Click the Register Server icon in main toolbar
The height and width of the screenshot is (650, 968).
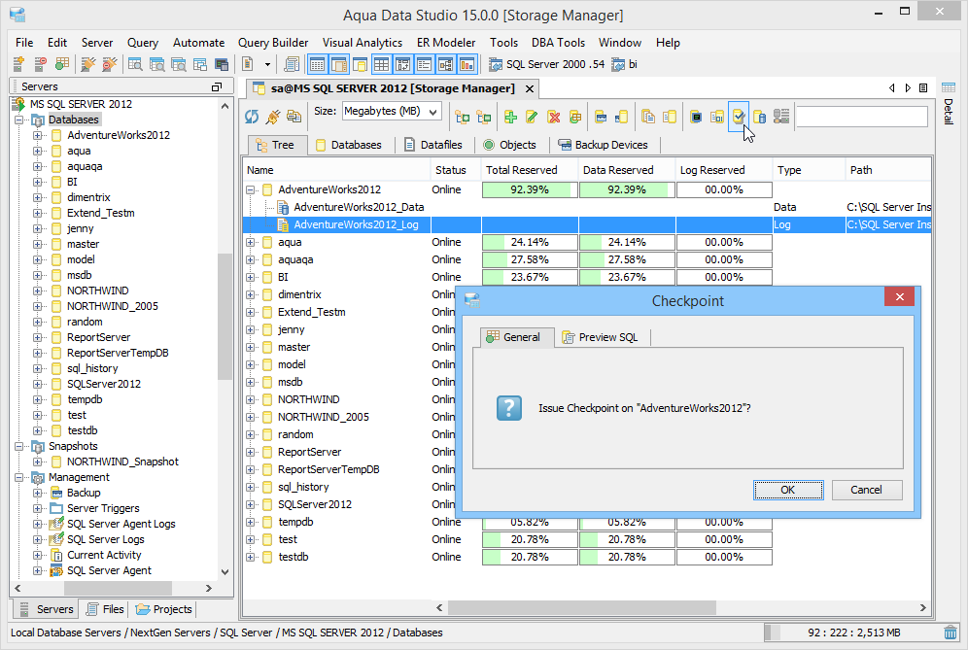pos(18,63)
